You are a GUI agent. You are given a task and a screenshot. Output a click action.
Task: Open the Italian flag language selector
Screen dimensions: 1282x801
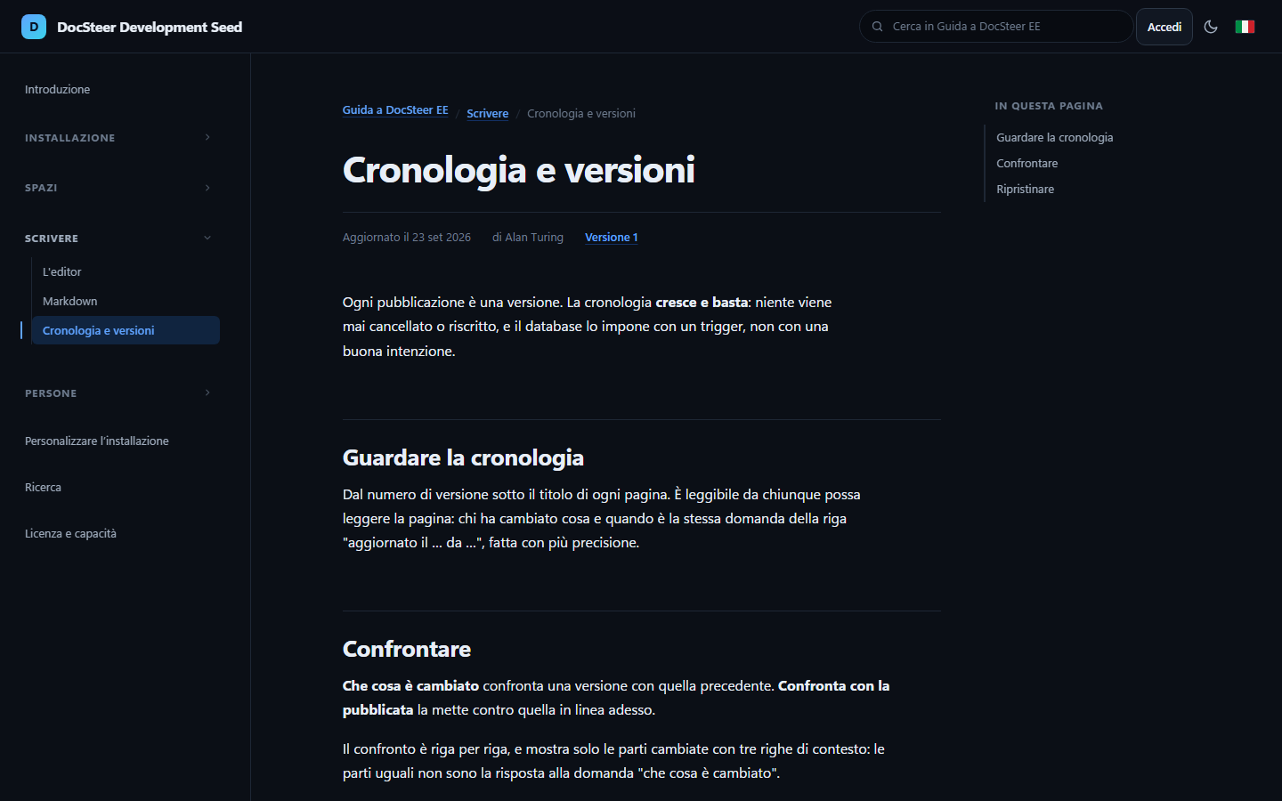tap(1245, 27)
